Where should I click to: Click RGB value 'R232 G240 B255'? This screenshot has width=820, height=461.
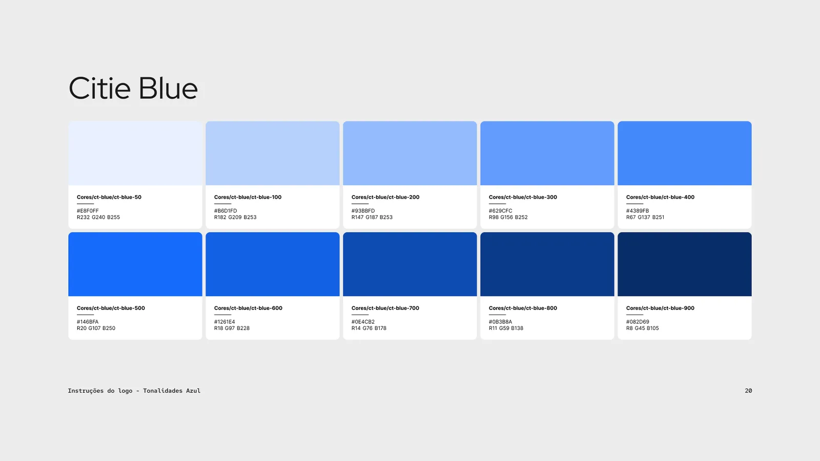click(98, 217)
